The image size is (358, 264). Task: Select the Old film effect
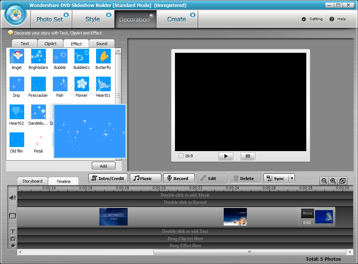coord(17,140)
